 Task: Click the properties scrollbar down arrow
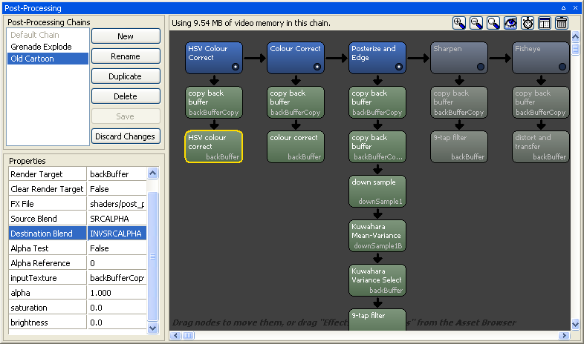[x=153, y=328]
